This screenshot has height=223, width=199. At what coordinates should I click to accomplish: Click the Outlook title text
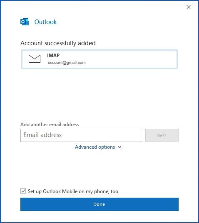click(x=46, y=22)
